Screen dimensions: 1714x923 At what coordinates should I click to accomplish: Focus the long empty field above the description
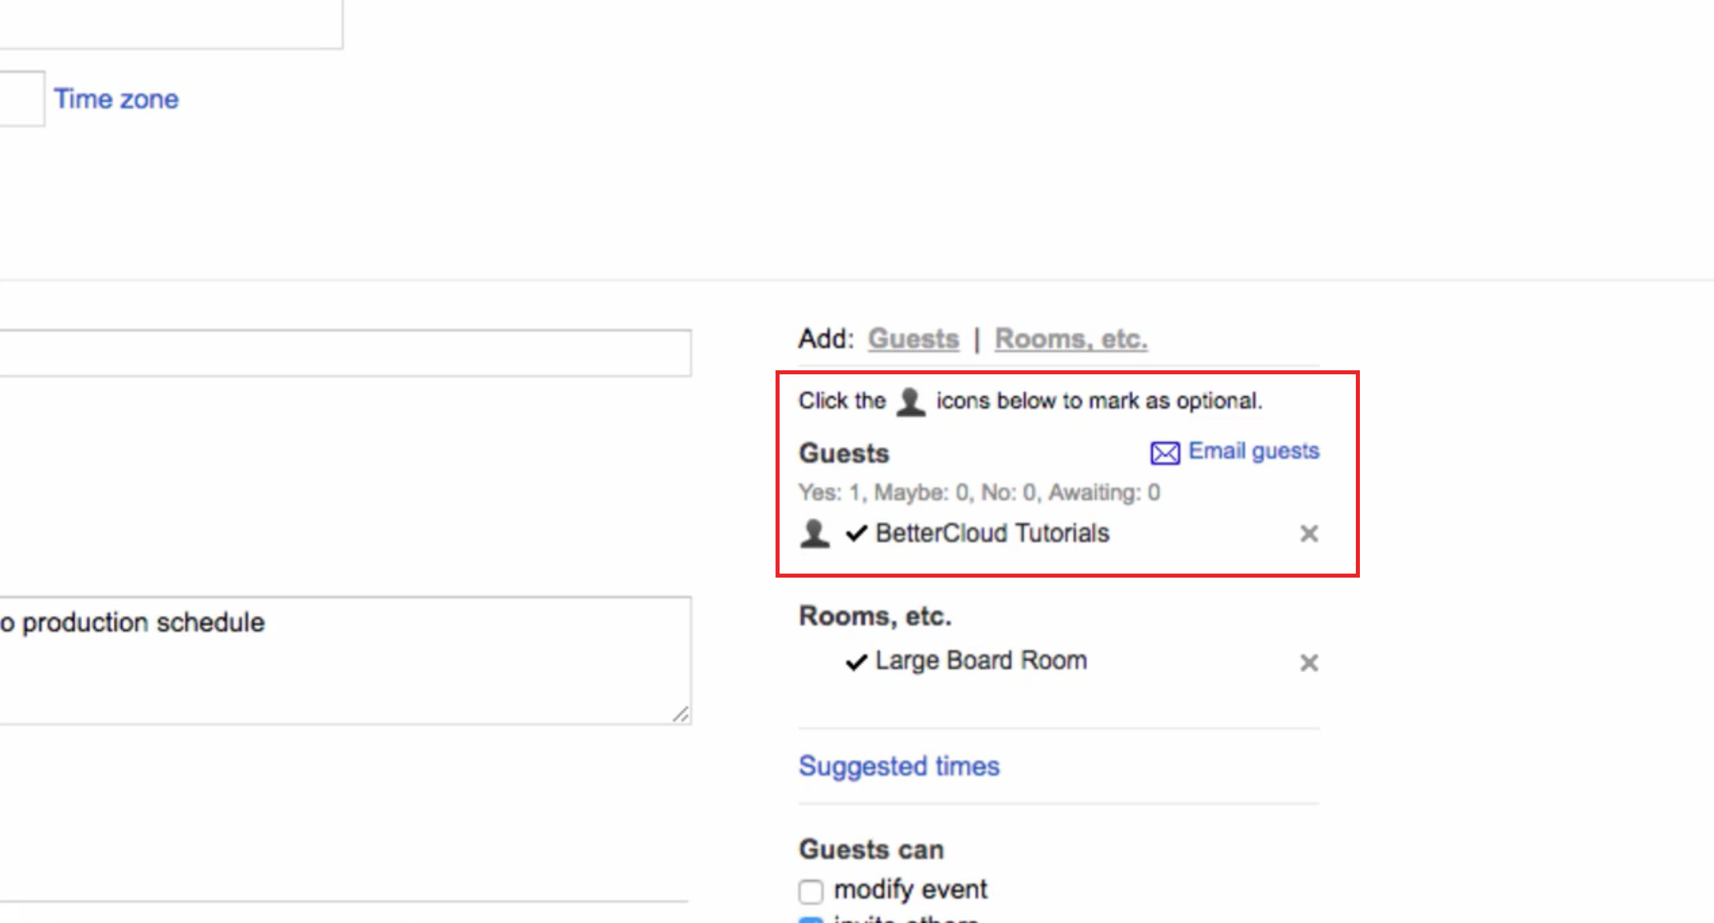[345, 353]
